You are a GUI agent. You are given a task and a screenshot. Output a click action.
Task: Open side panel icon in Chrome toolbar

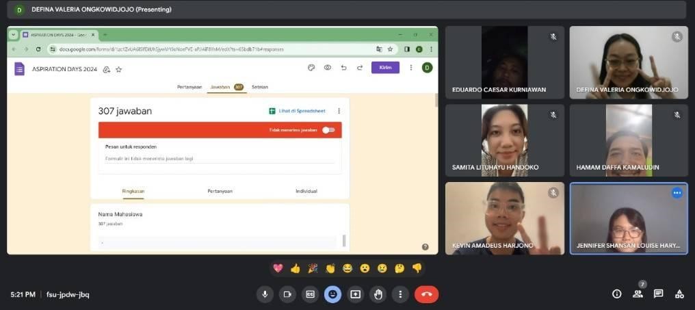[x=407, y=49]
